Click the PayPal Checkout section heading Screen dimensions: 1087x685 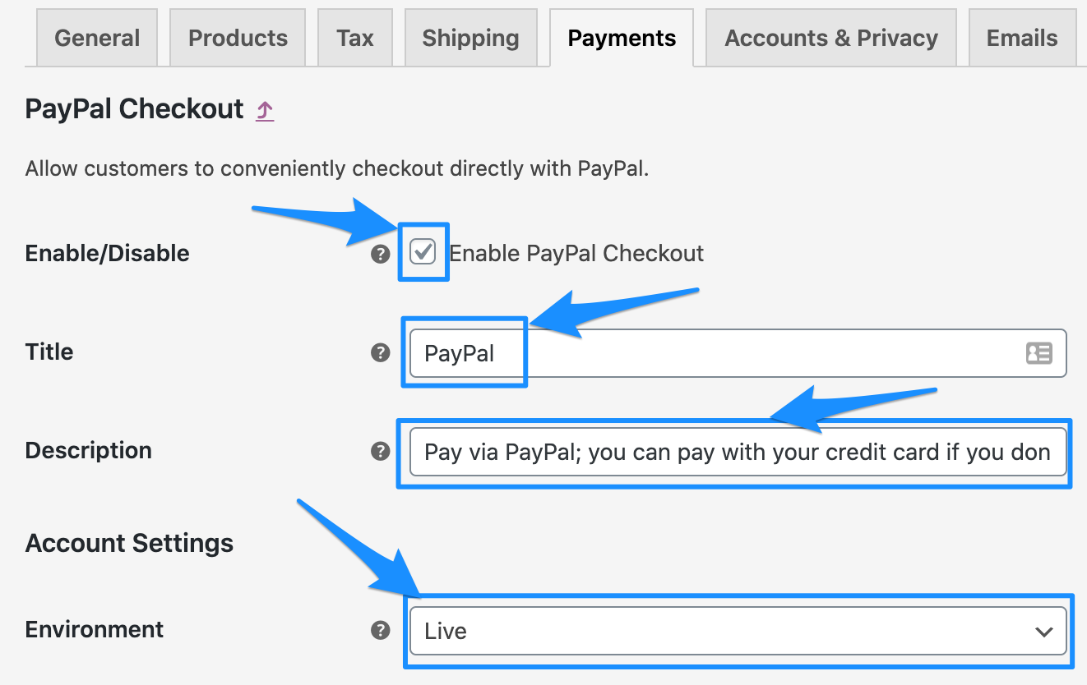click(135, 109)
